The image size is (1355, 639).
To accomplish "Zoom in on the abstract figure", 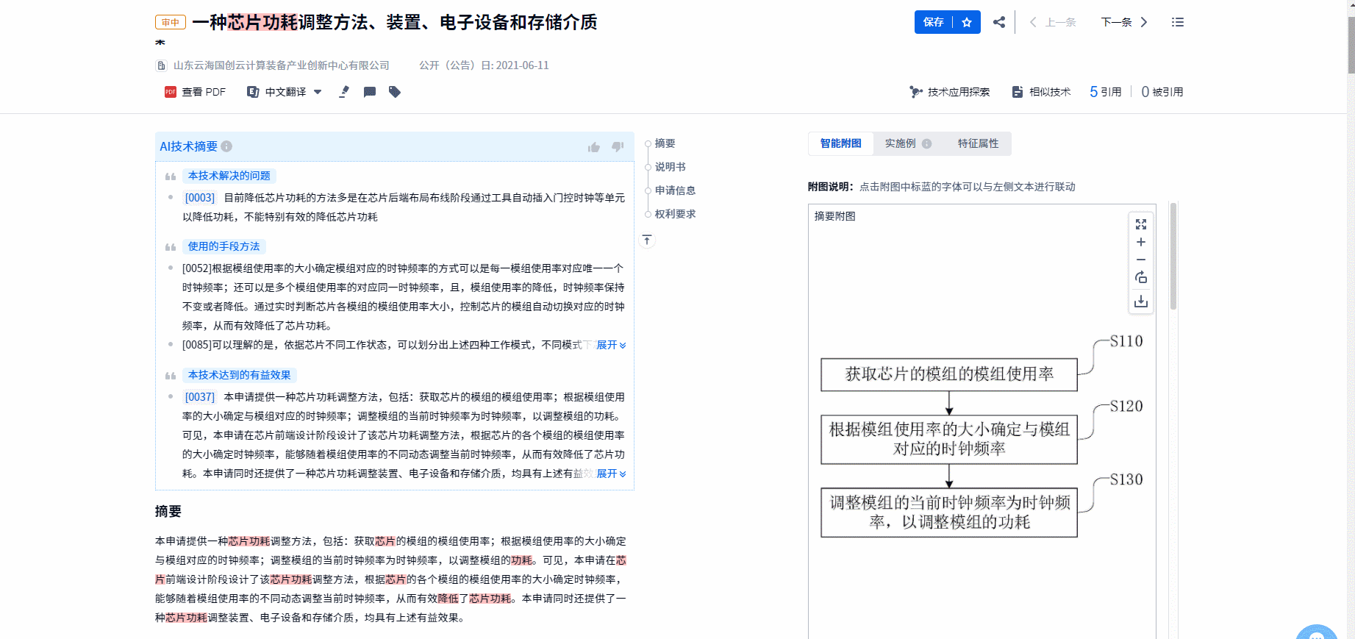I will pos(1141,242).
